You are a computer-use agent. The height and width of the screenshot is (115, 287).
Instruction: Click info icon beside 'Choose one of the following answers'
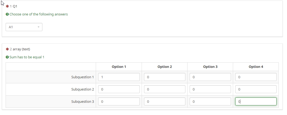[7, 14]
